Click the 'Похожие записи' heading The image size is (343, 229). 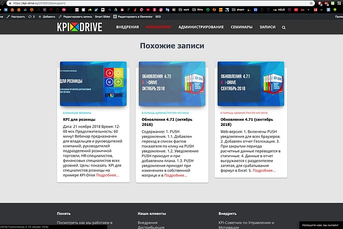(x=172, y=46)
